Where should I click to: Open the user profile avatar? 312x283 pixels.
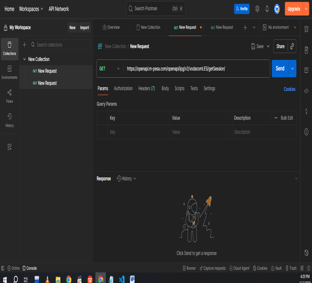(x=277, y=9)
